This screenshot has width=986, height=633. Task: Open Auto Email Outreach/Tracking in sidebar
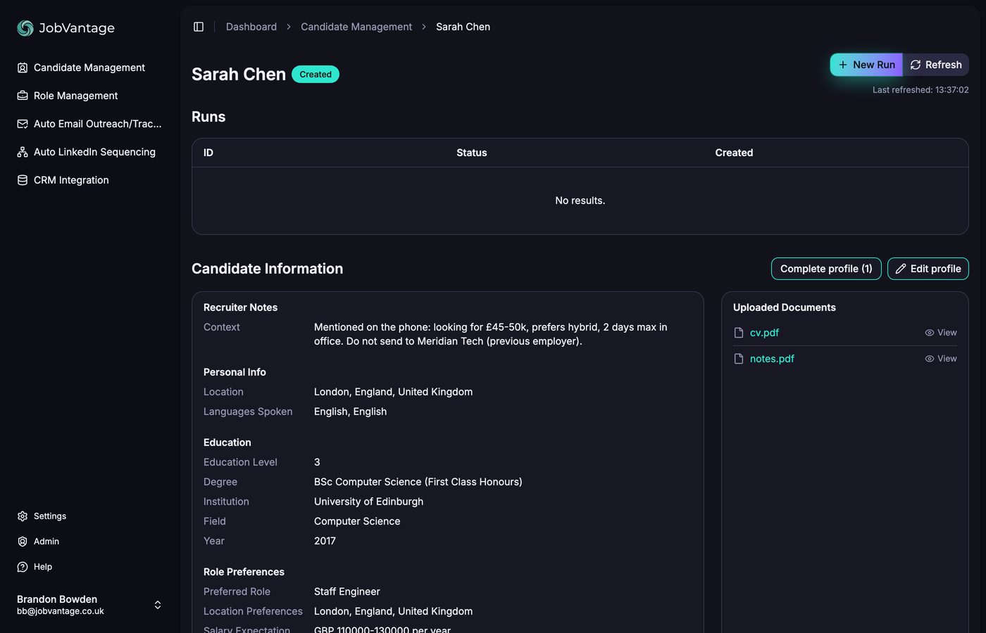pos(89,124)
